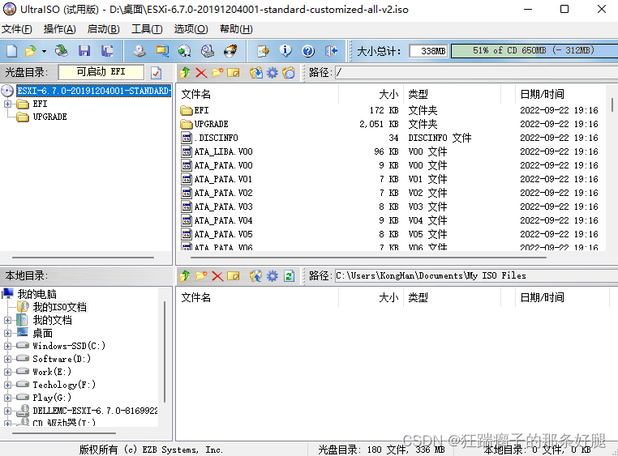Screen dimensions: 618x456
Task: Click the Save floppy disk icon
Action: click(x=84, y=51)
